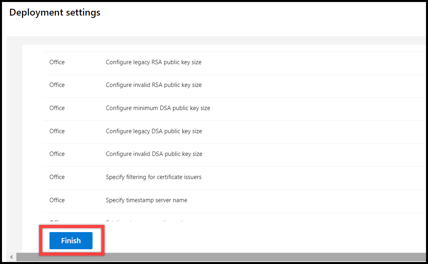This screenshot has width=428, height=264.
Task: Click the Deployment settings heading
Action: [x=55, y=12]
